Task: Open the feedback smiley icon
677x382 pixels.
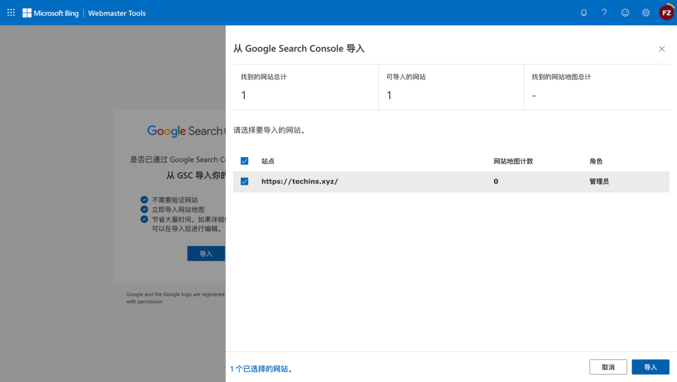Action: pos(625,13)
